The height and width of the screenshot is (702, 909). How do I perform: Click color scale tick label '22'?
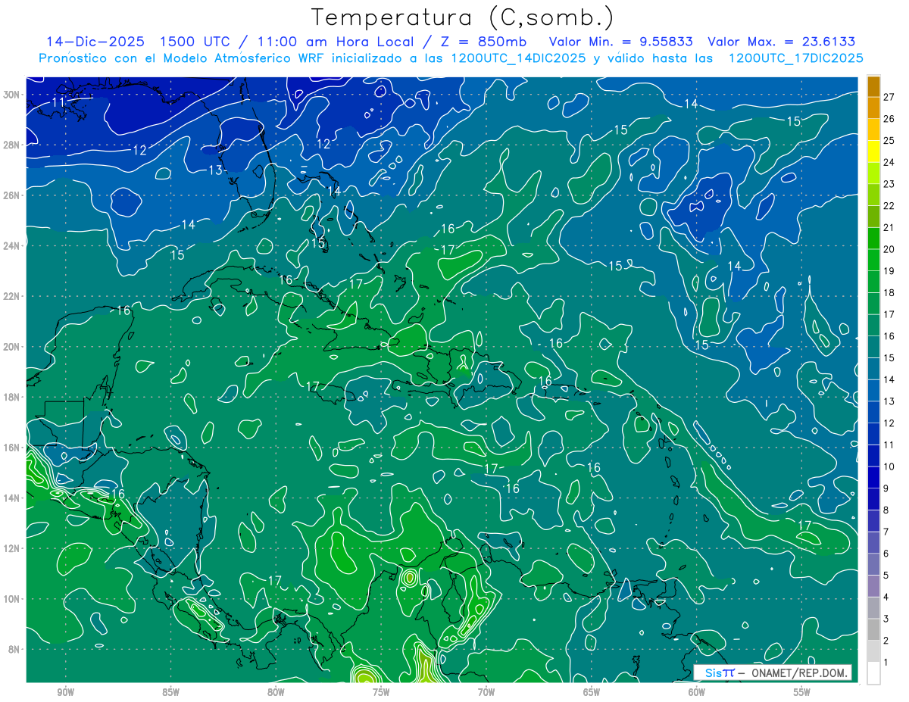pyautogui.click(x=889, y=205)
